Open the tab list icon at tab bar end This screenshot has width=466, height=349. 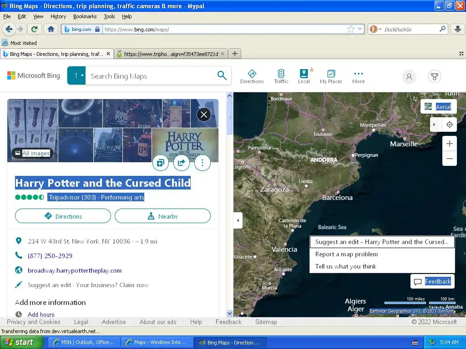[461, 54]
